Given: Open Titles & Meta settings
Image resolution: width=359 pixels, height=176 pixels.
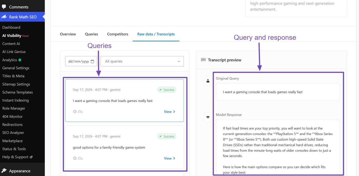Looking at the screenshot, I should pyautogui.click(x=13, y=76).
